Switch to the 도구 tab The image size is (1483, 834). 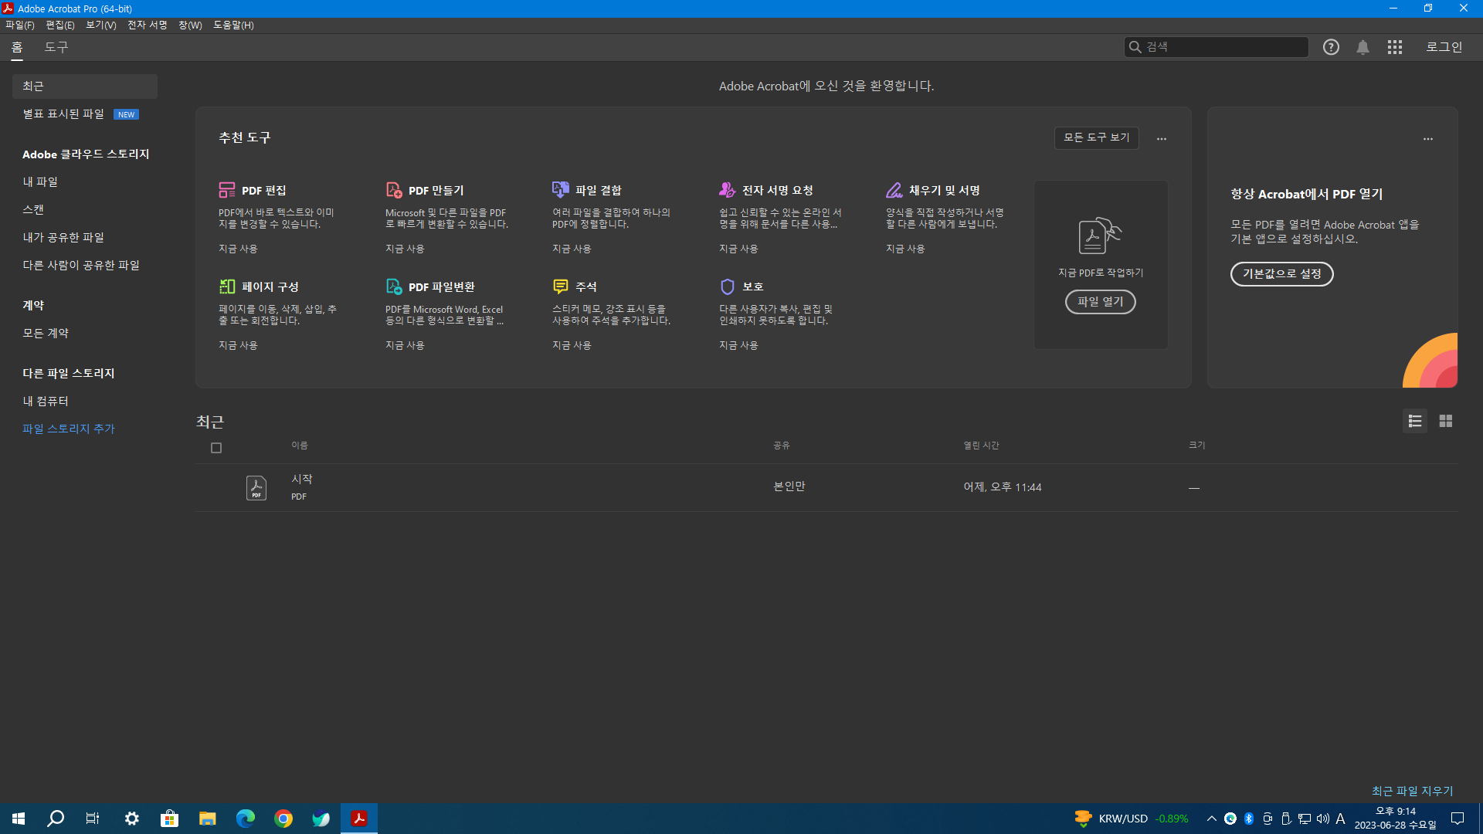click(x=56, y=47)
